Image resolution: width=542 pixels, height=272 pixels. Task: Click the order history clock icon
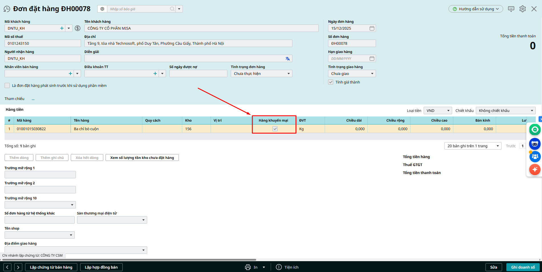point(7,9)
